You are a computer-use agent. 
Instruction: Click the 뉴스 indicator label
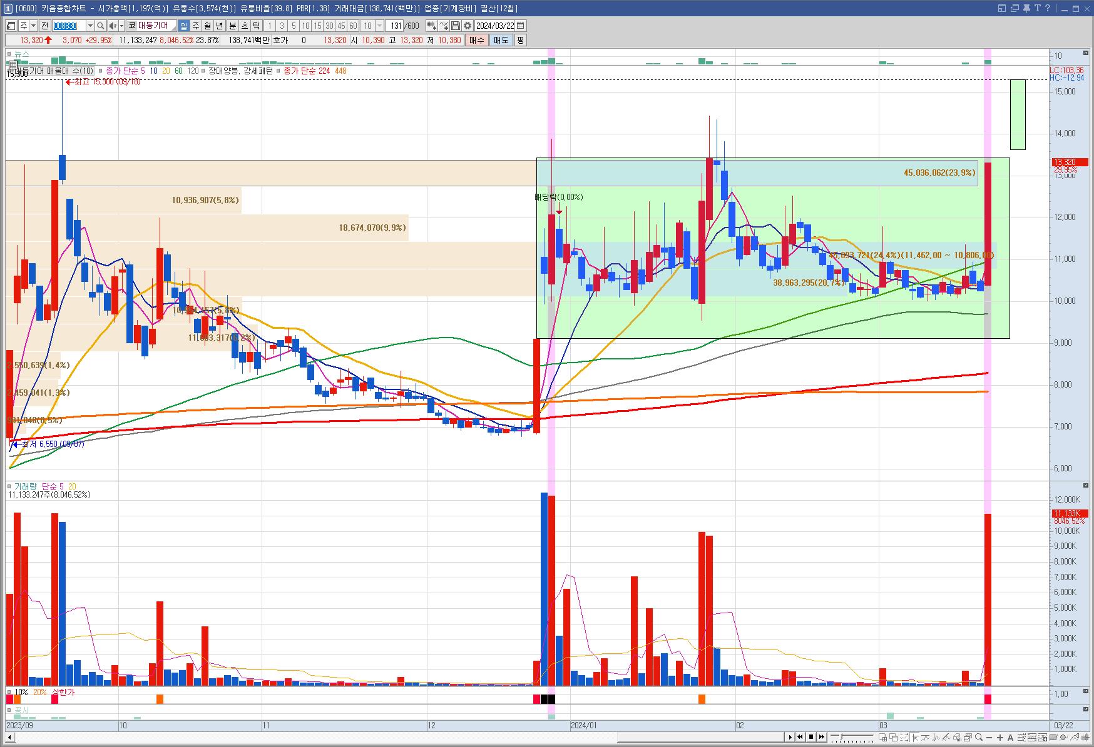22,54
